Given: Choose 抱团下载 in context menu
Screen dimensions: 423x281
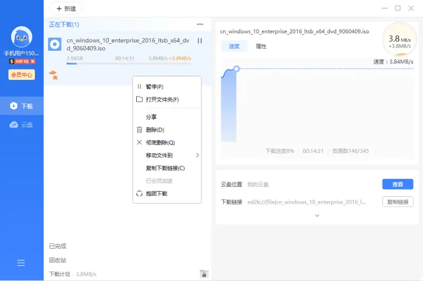Looking at the screenshot, I should pyautogui.click(x=167, y=194).
